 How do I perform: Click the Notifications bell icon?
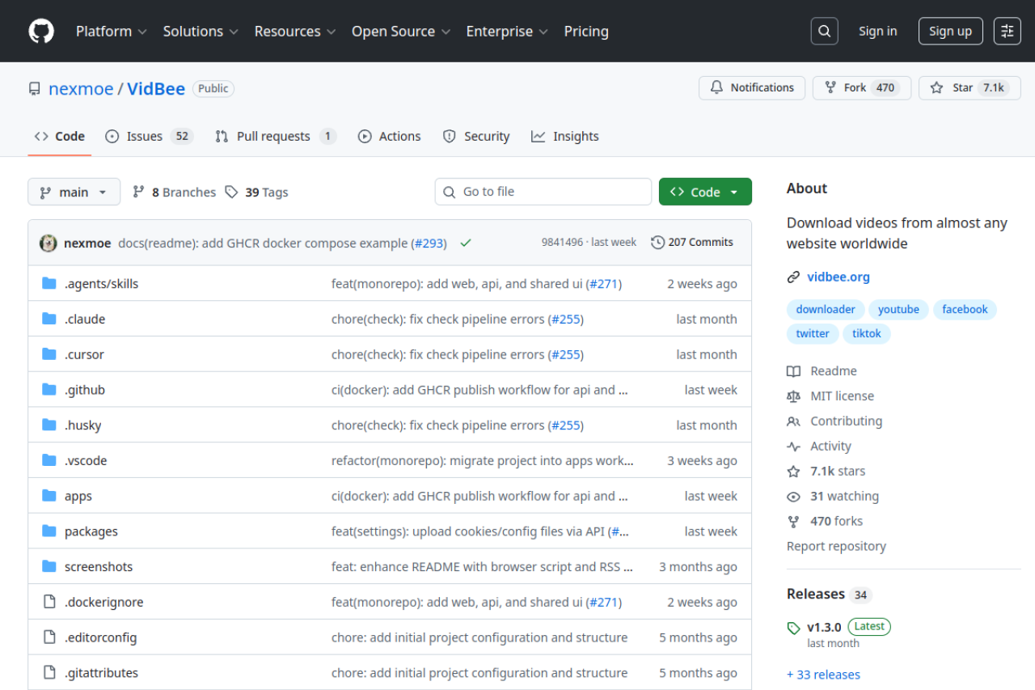[717, 87]
